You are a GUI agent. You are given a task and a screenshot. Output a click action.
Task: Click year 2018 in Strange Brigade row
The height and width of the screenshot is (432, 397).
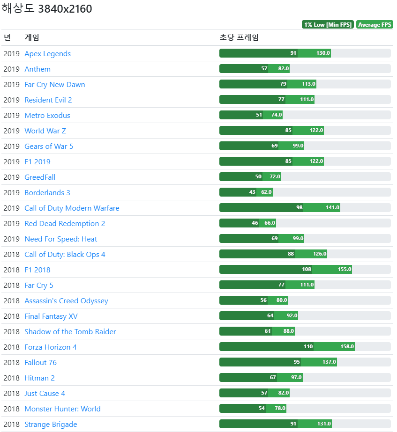[x=11, y=424]
